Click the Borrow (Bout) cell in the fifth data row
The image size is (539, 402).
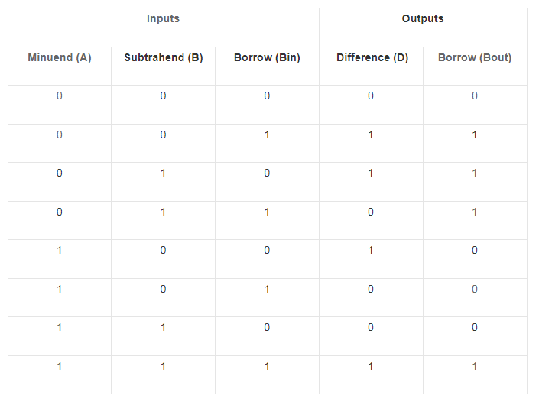pyautogui.click(x=475, y=251)
